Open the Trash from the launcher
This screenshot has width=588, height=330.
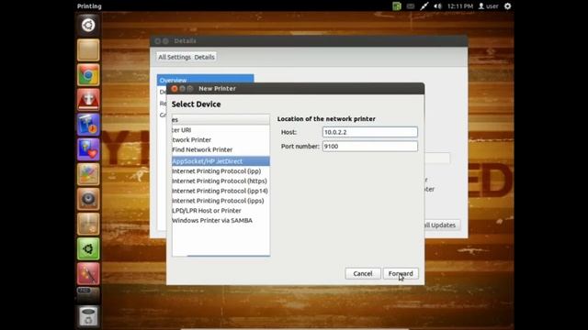(88, 316)
